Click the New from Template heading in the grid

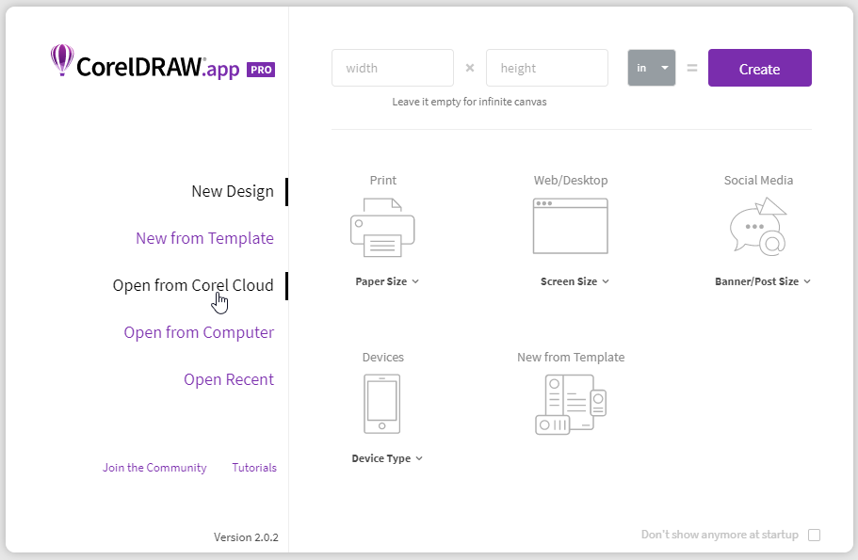[x=571, y=357]
